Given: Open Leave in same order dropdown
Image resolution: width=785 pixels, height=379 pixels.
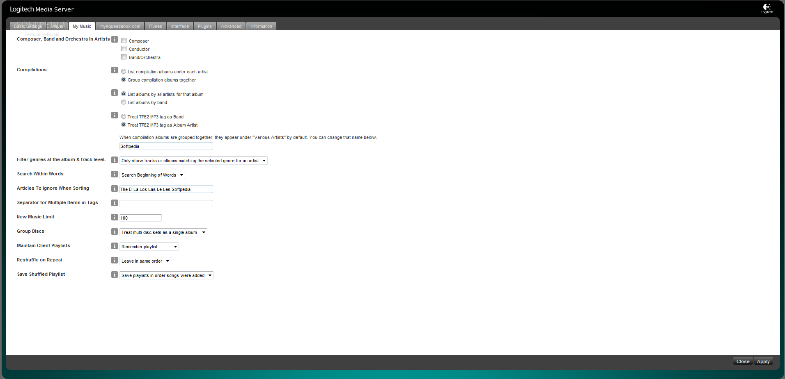Looking at the screenshot, I should tap(145, 261).
